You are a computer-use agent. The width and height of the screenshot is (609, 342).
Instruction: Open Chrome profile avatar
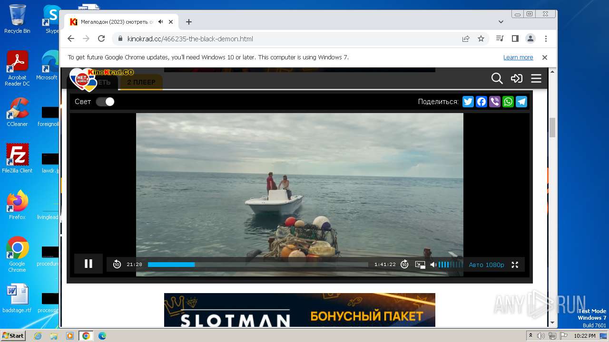[x=530, y=39]
